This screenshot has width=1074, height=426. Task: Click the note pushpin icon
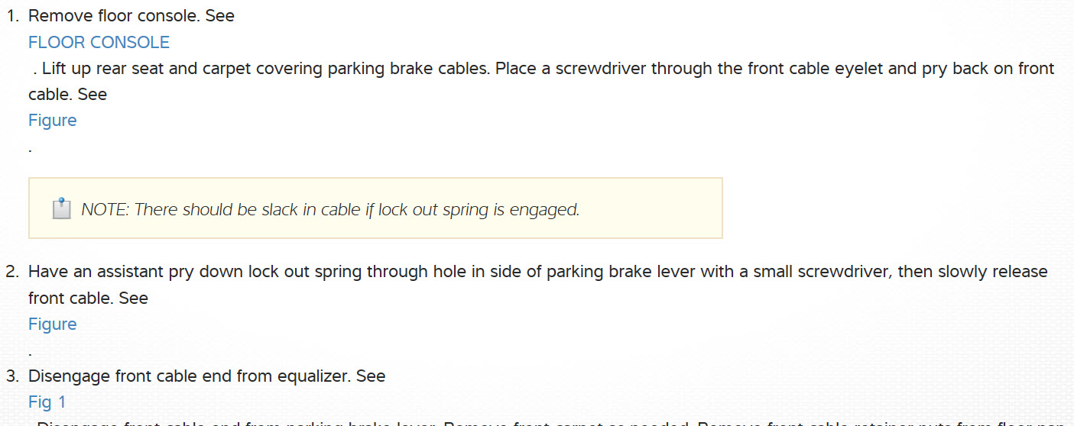pyautogui.click(x=62, y=208)
